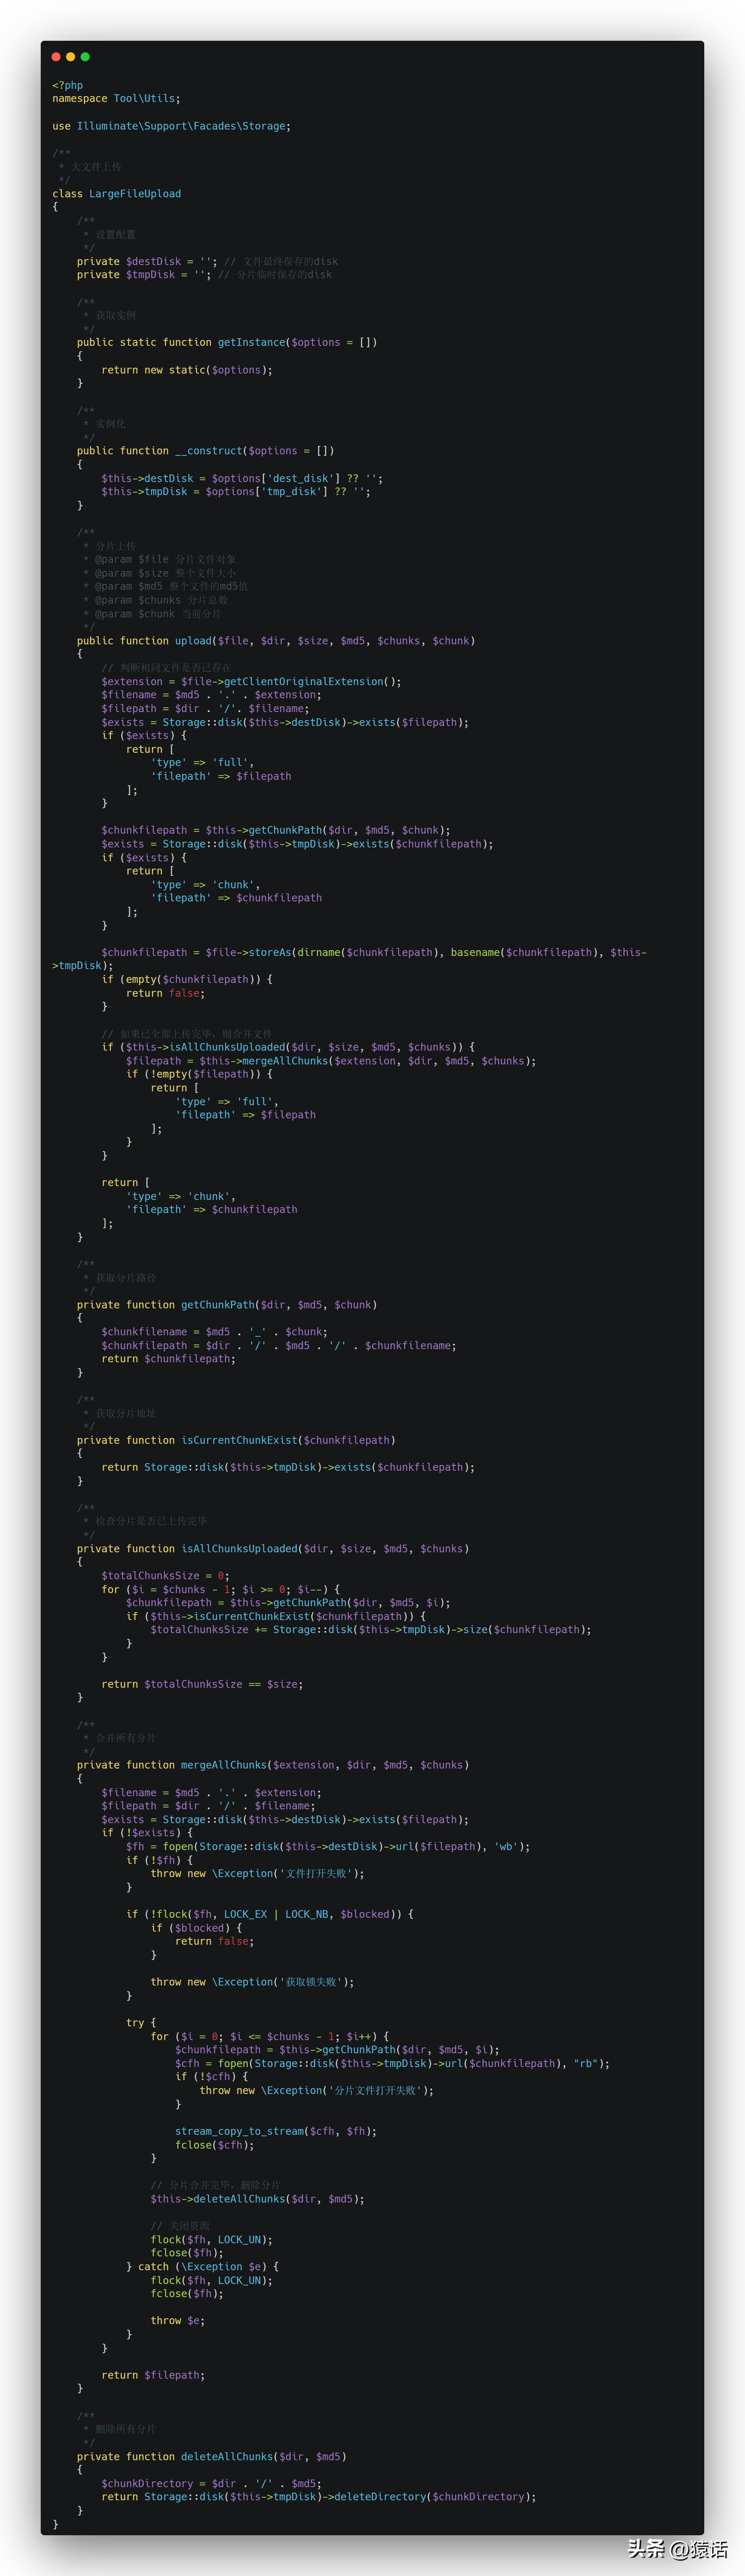The width and height of the screenshot is (745, 2576).
Task: Click 'private function deleteAllChunks' declaration
Action: (212, 2457)
